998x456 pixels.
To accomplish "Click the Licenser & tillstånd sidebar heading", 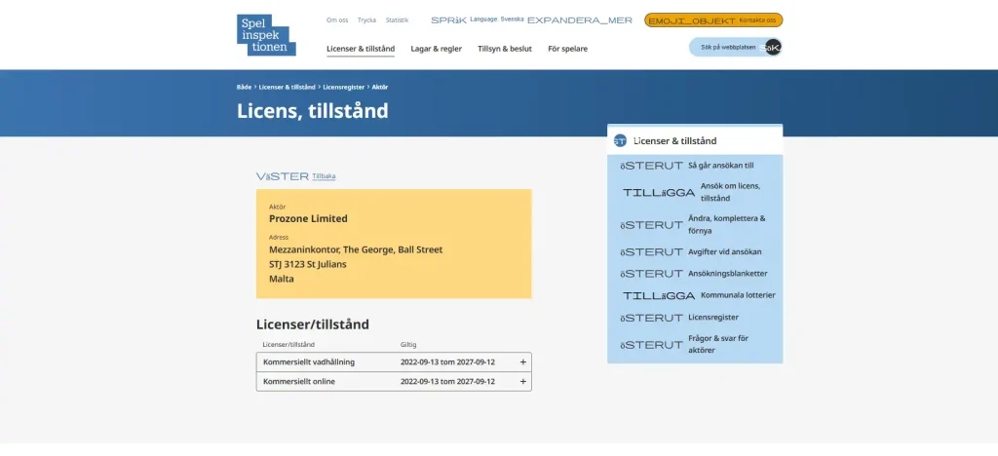I will pos(674,141).
